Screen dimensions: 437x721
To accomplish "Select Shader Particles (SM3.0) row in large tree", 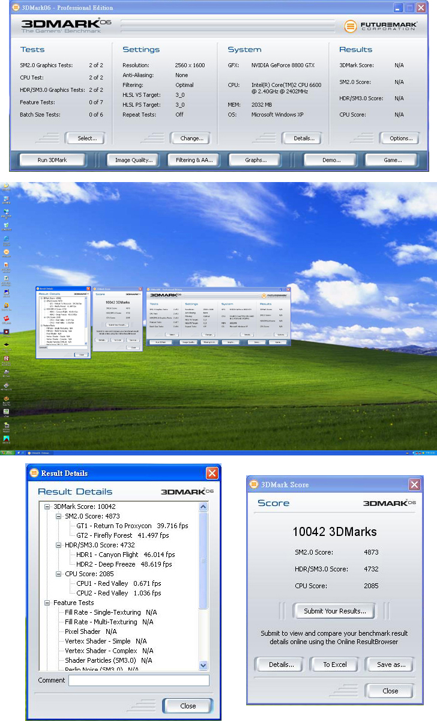I will tap(108, 660).
